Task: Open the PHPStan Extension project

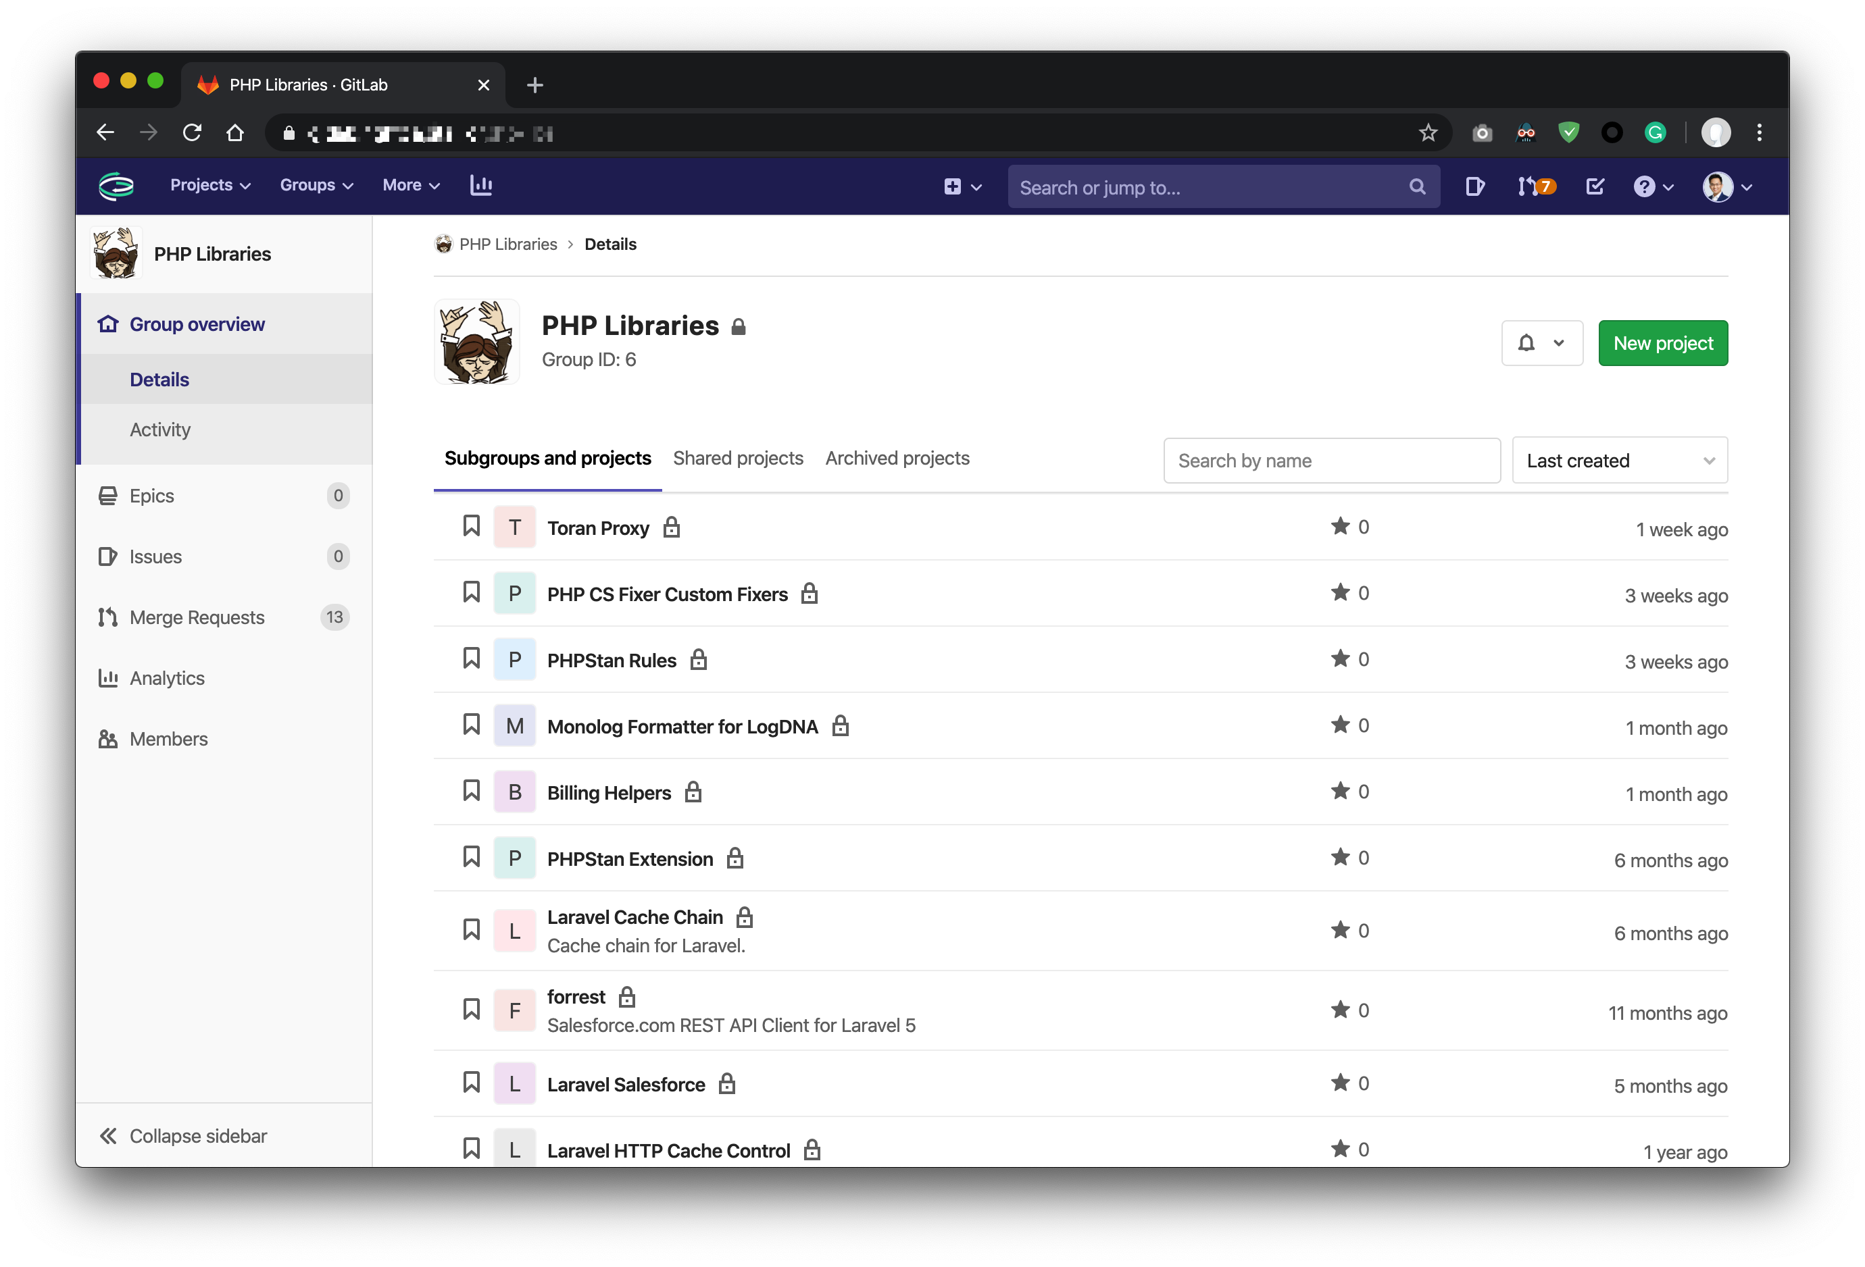Action: (x=630, y=859)
